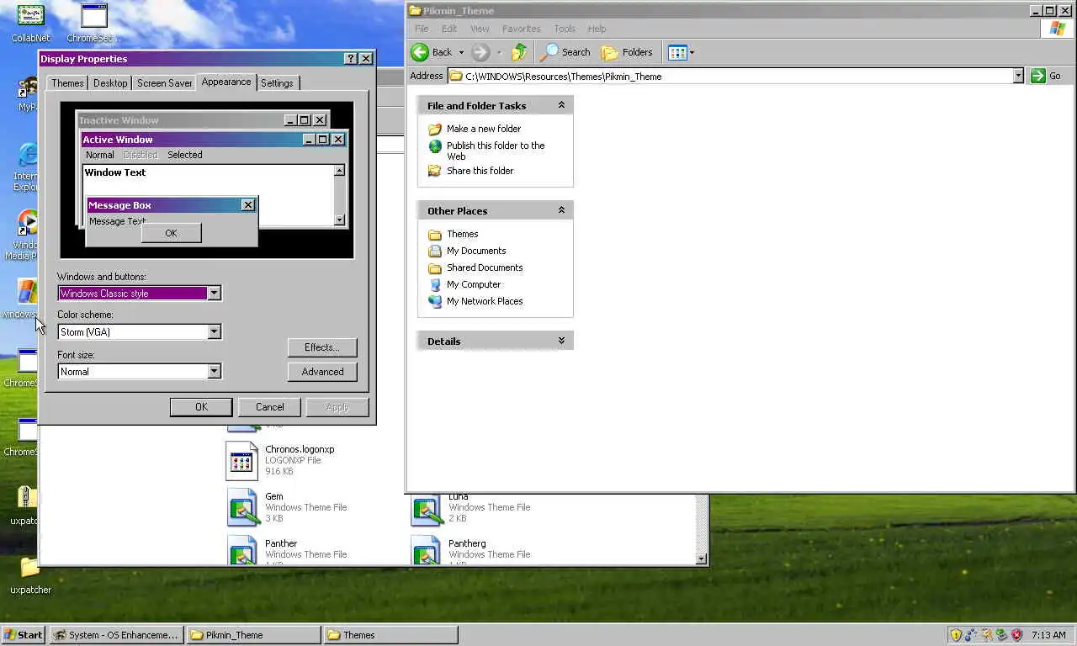This screenshot has width=1077, height=646.
Task: Open My Computer icon in Other Places
Action: point(435,284)
